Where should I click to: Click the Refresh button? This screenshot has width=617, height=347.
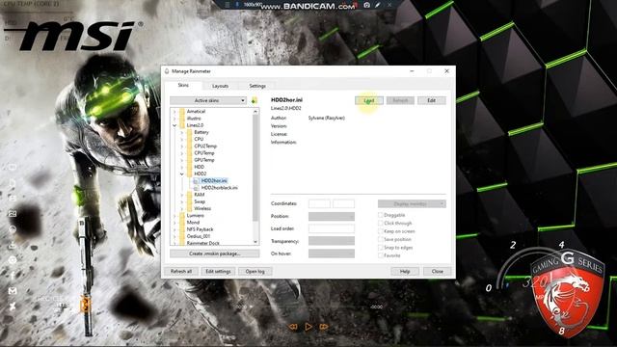point(400,100)
